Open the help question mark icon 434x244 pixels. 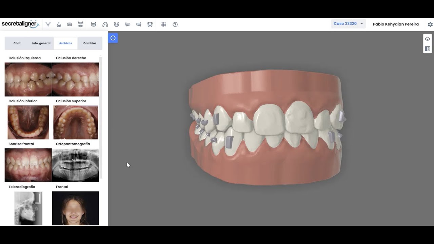tap(175, 24)
